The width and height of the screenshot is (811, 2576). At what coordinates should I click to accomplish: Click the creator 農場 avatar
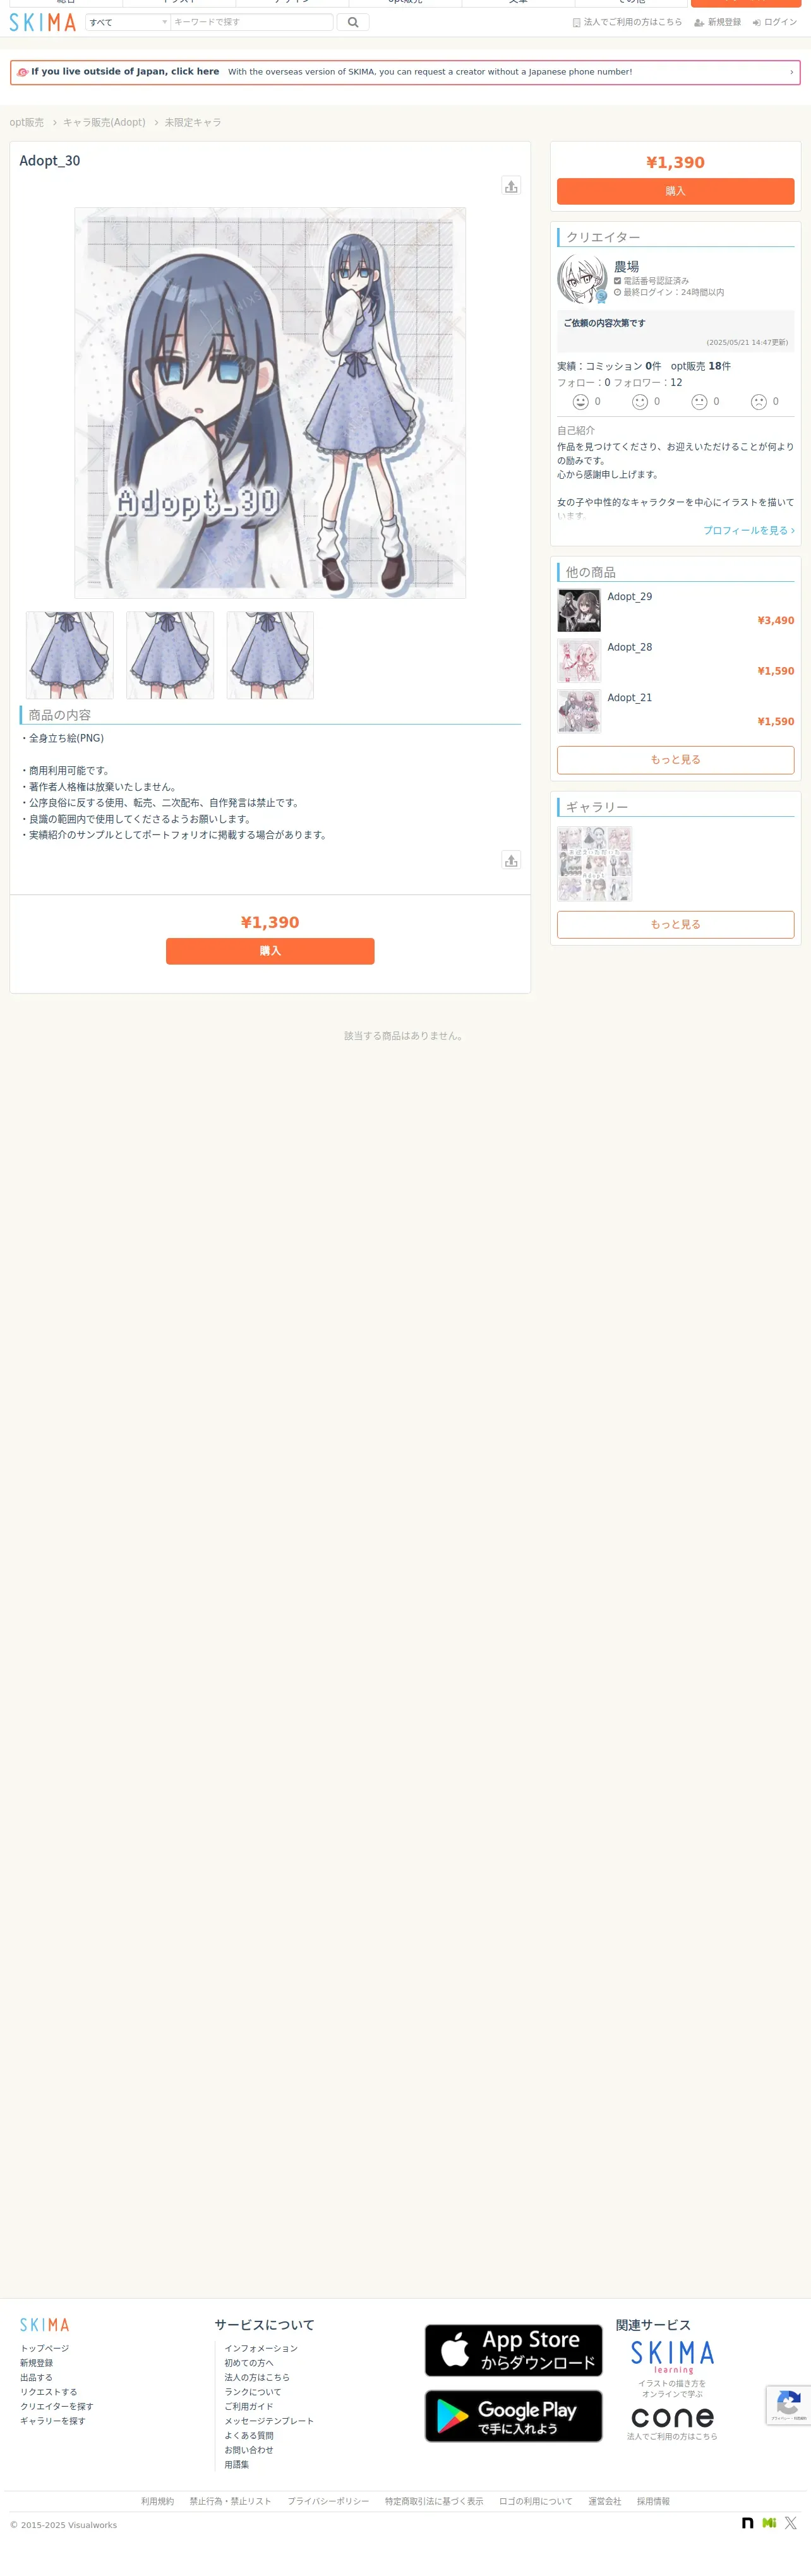582,279
